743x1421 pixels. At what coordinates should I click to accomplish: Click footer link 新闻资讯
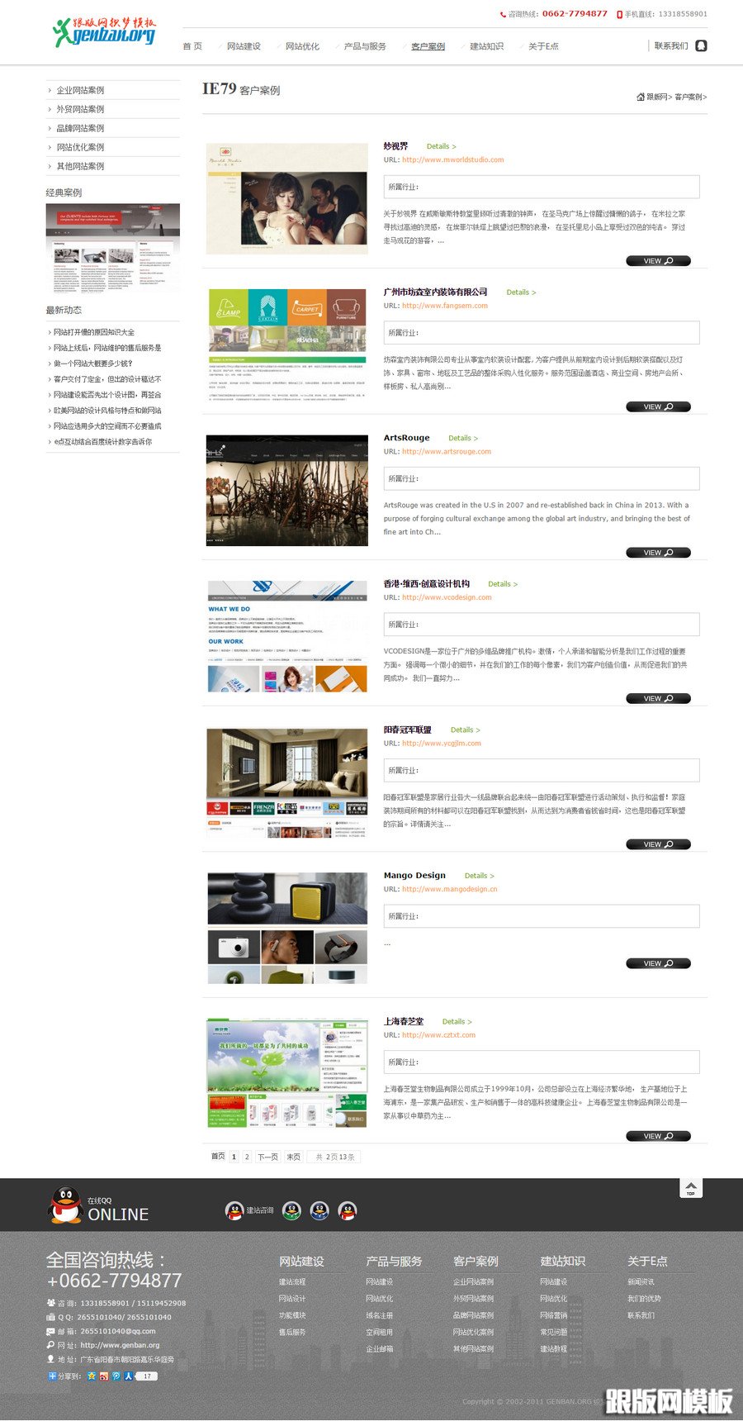641,1282
